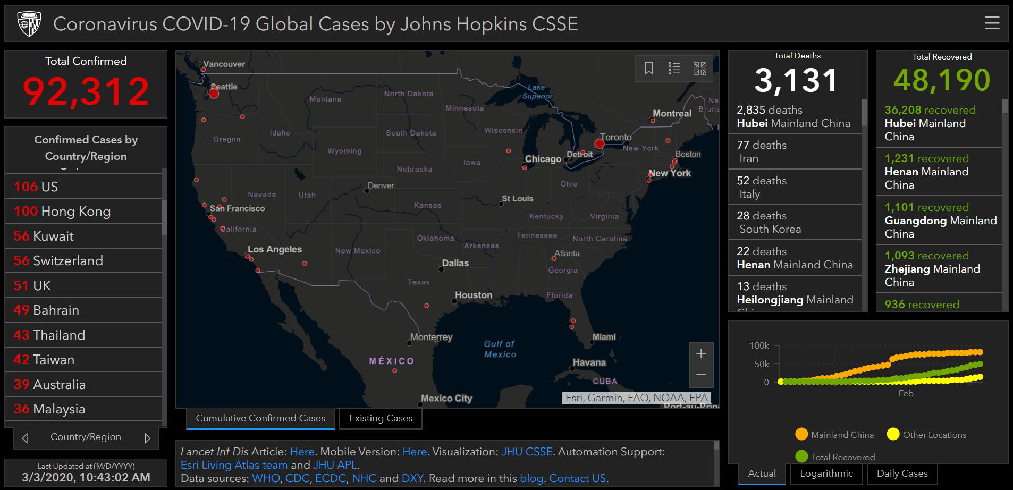Viewport: 1013px width, 490px height.
Task: Click the New York red case marker
Action: coord(648,180)
